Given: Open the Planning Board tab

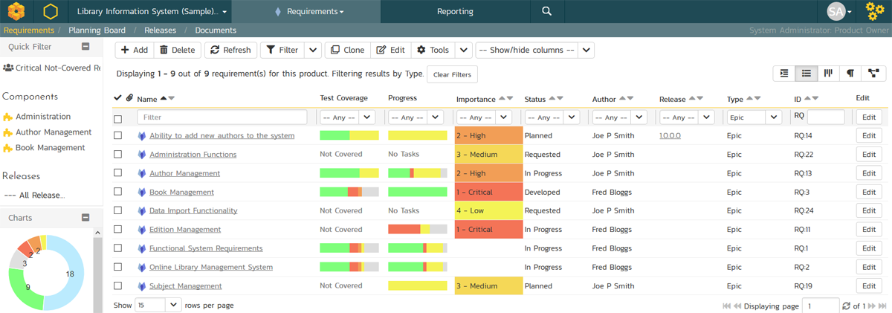Looking at the screenshot, I should coord(96,30).
